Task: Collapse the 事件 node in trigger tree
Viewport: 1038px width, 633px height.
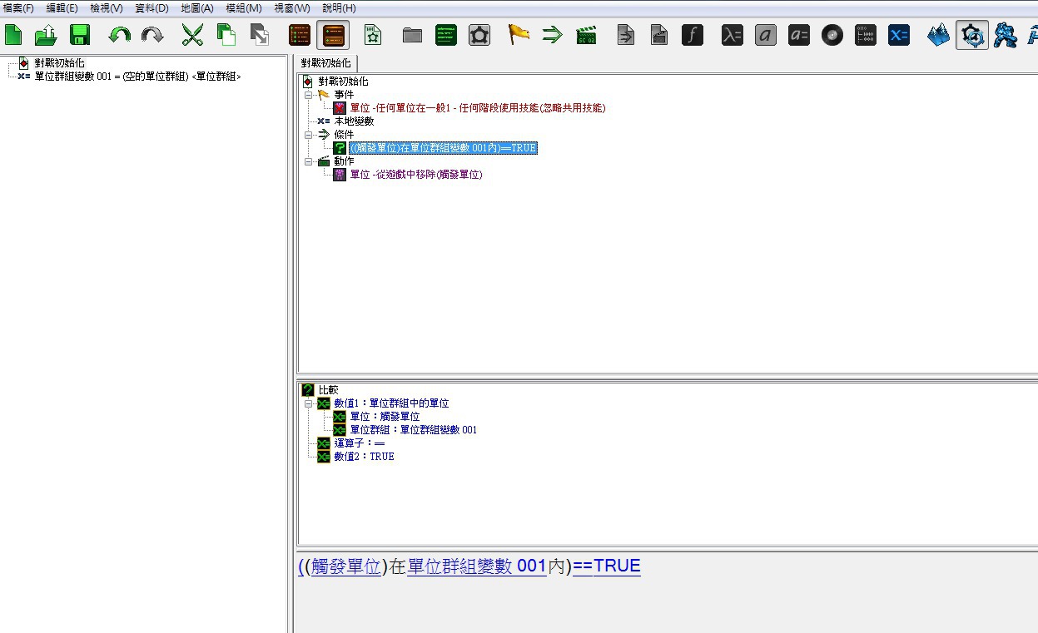Action: coord(307,95)
